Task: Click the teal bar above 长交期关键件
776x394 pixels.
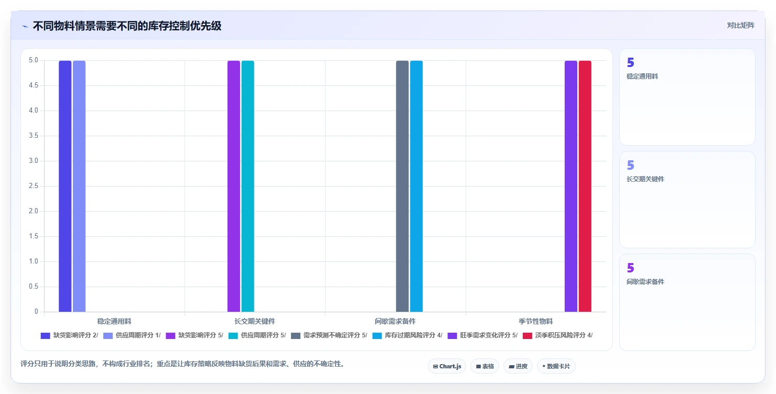Action: click(248, 186)
